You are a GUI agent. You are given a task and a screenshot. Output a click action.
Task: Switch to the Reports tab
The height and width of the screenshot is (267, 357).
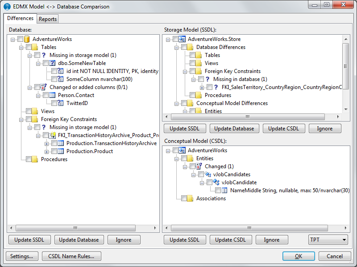click(x=47, y=19)
